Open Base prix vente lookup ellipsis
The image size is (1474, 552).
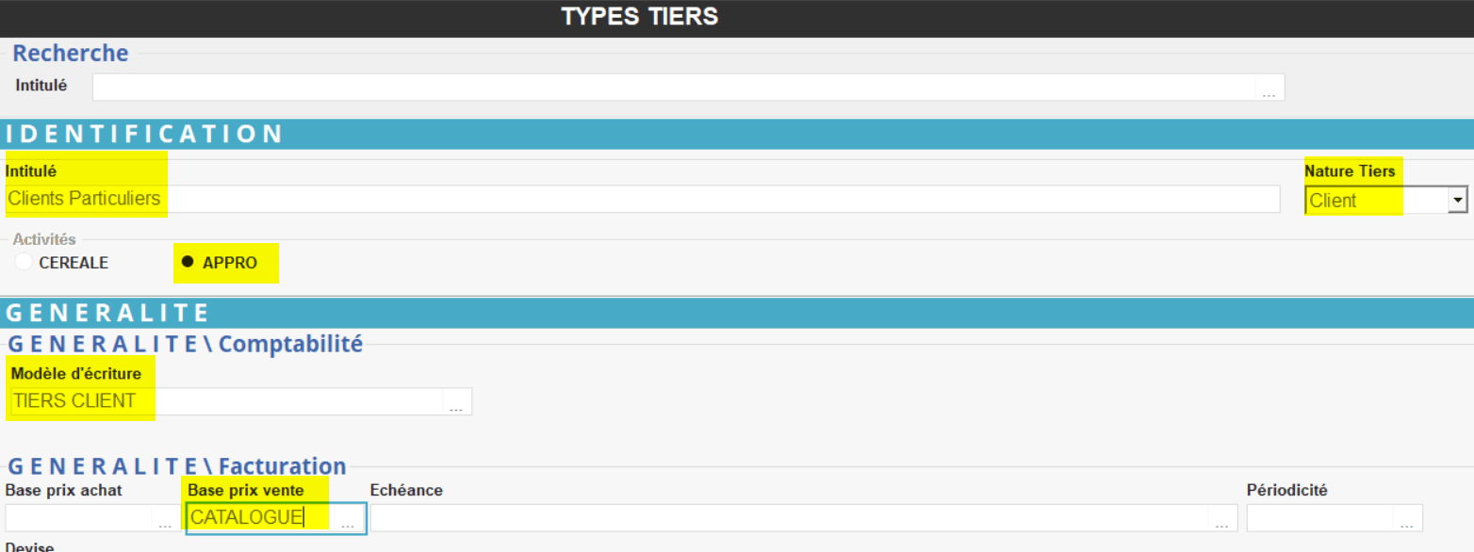click(x=348, y=519)
